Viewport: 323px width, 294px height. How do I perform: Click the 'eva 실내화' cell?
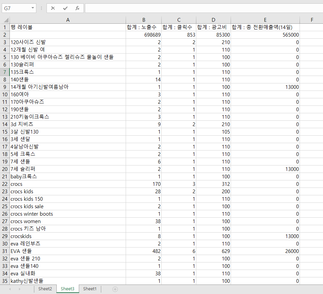[68, 274]
